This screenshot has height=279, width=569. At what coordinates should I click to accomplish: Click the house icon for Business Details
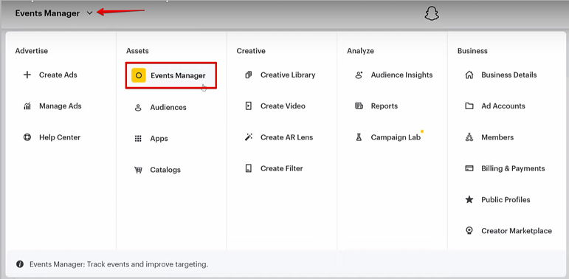tap(469, 75)
